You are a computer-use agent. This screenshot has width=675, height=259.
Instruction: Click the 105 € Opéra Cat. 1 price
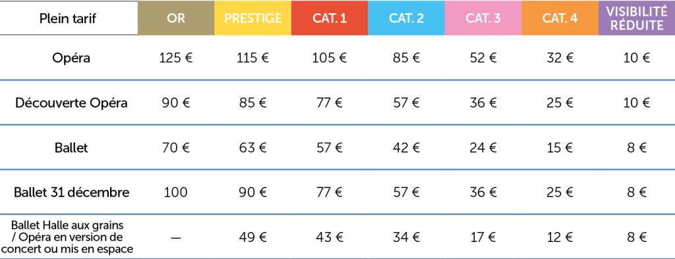[330, 58]
